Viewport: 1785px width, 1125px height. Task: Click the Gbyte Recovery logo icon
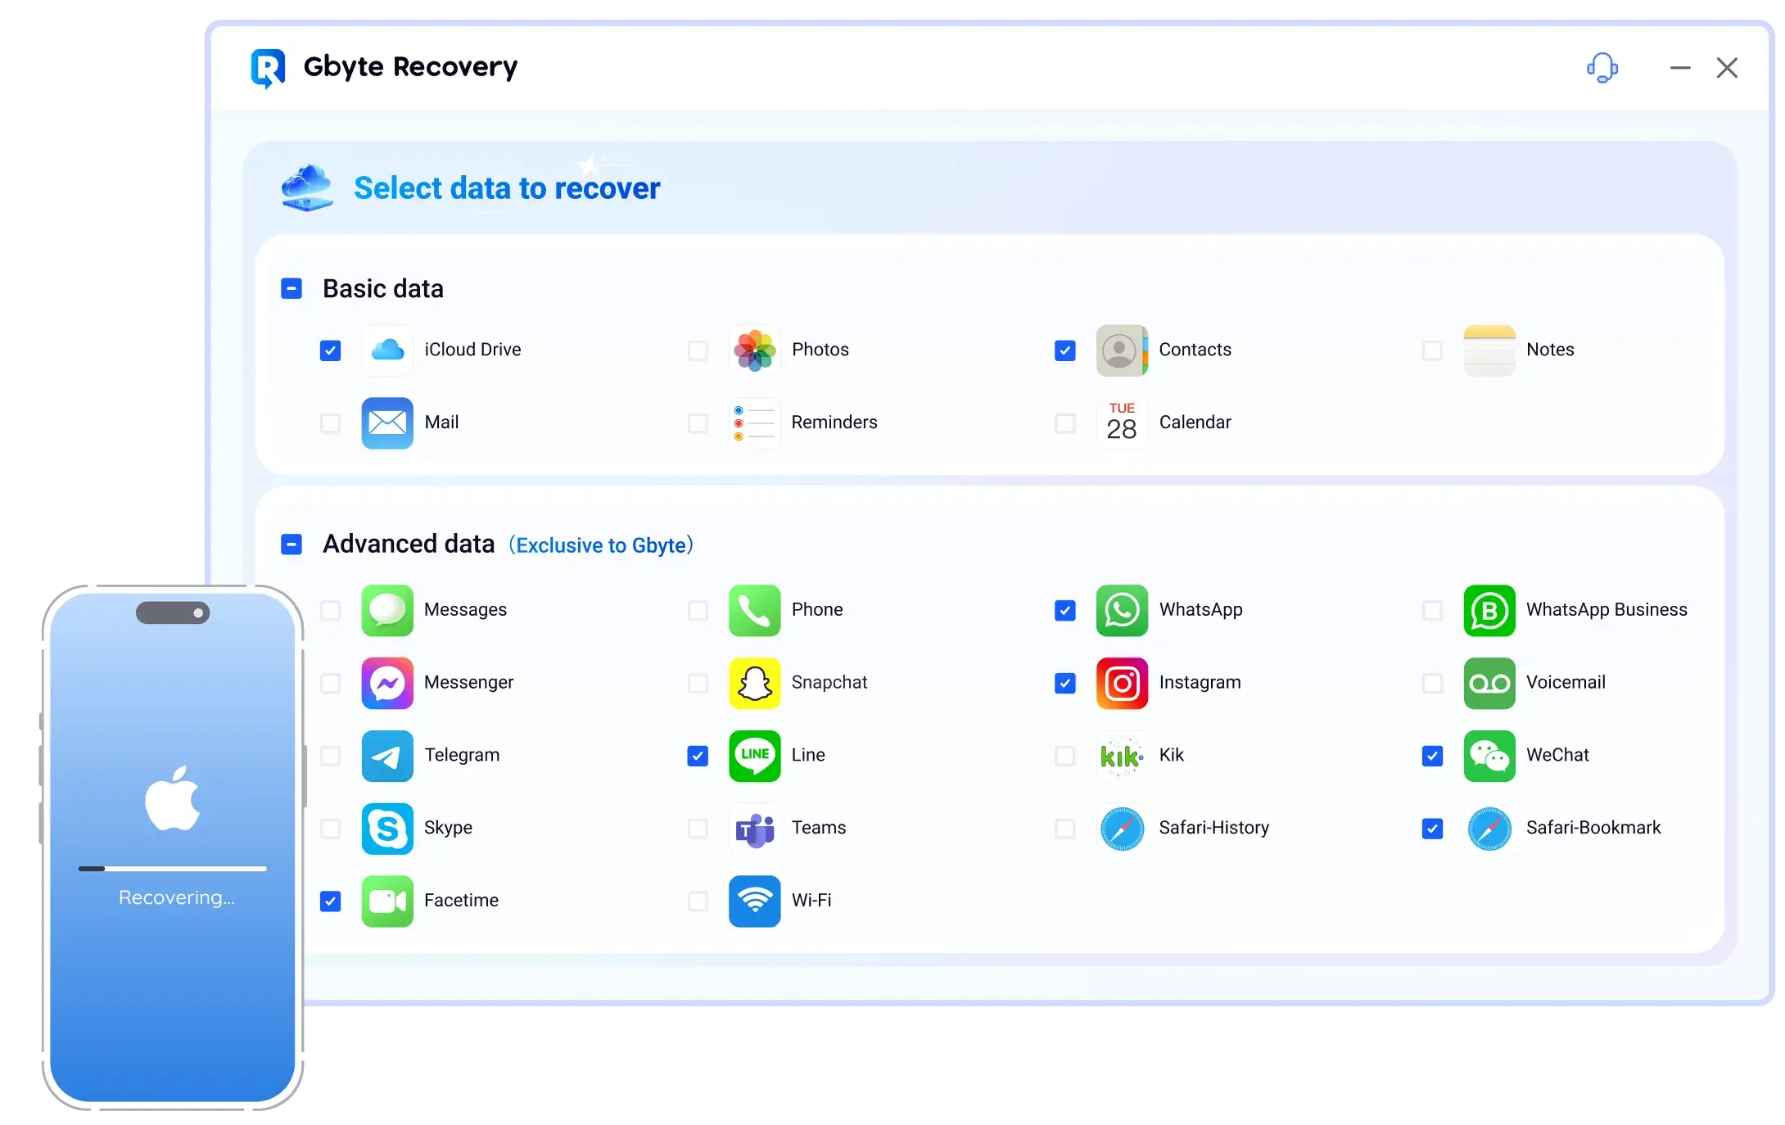pos(267,68)
